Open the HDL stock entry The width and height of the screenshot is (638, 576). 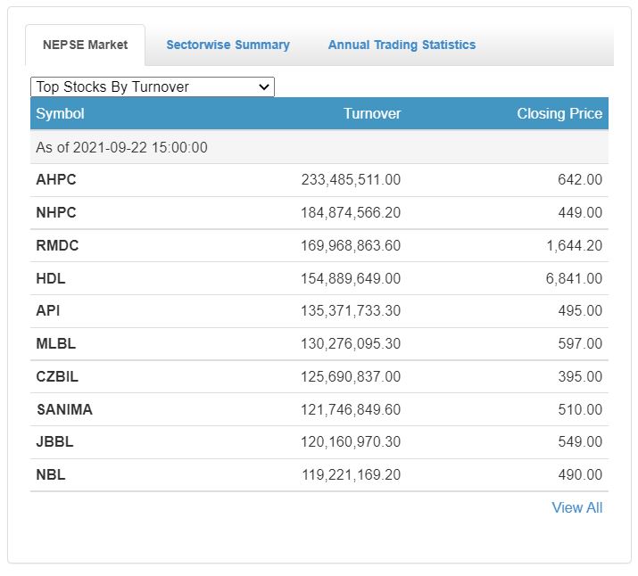click(51, 278)
